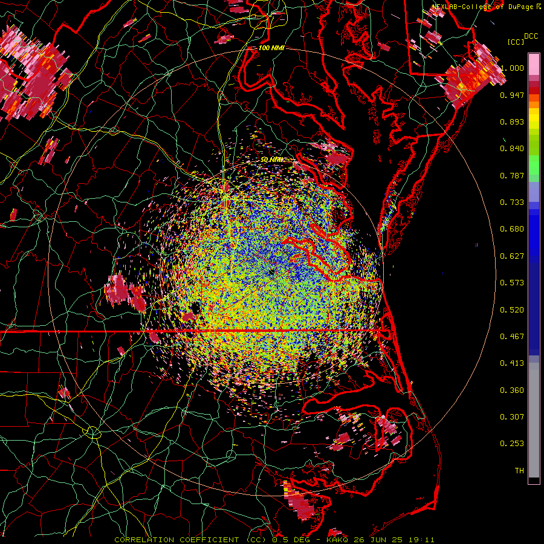
Task: Click the 50 NMI range ring label
Action: (271, 160)
